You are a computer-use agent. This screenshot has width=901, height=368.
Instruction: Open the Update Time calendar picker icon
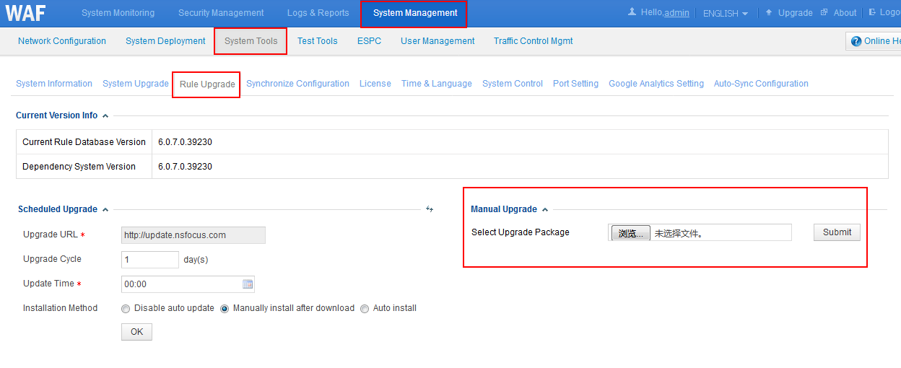248,284
